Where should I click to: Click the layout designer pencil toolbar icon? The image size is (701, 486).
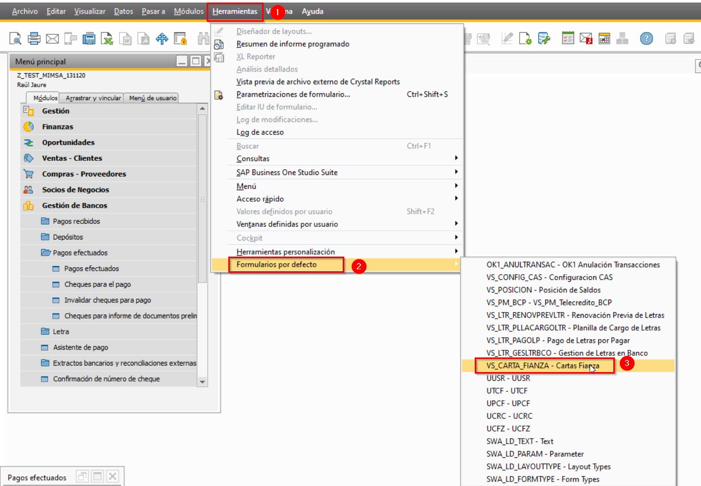click(507, 38)
